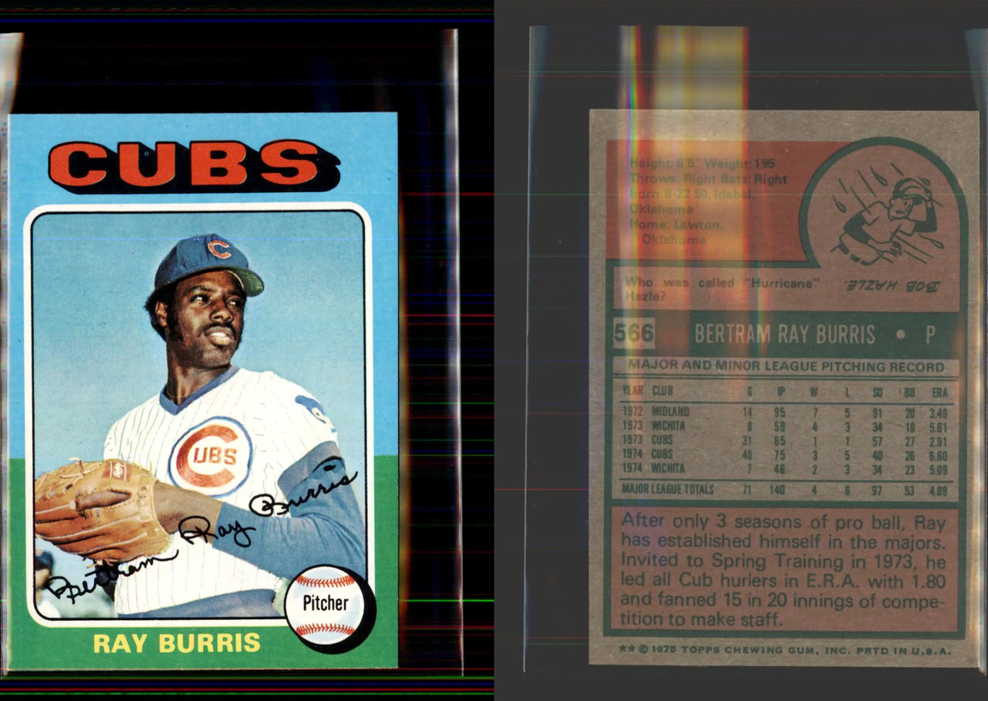
Task: Click the "Home: Lawton" line in the bio
Action: 676,224
